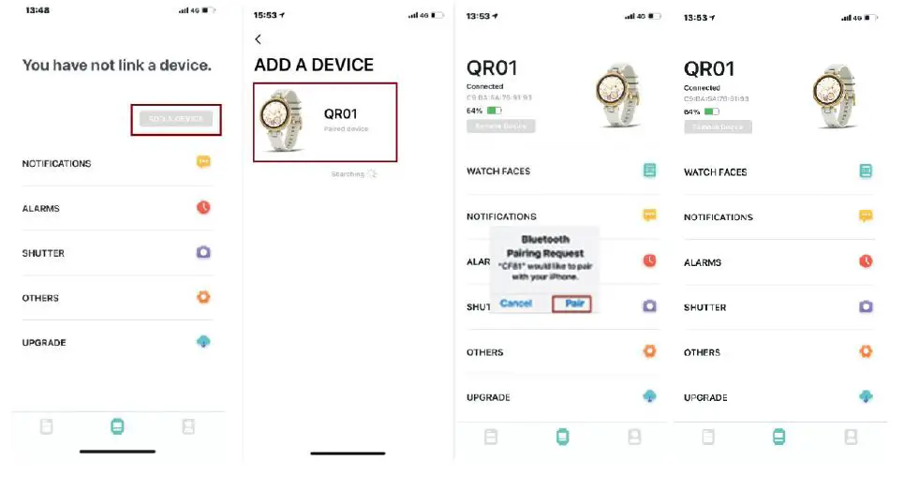Cancel the Bluetooth Pairing Request dialog

tap(516, 304)
